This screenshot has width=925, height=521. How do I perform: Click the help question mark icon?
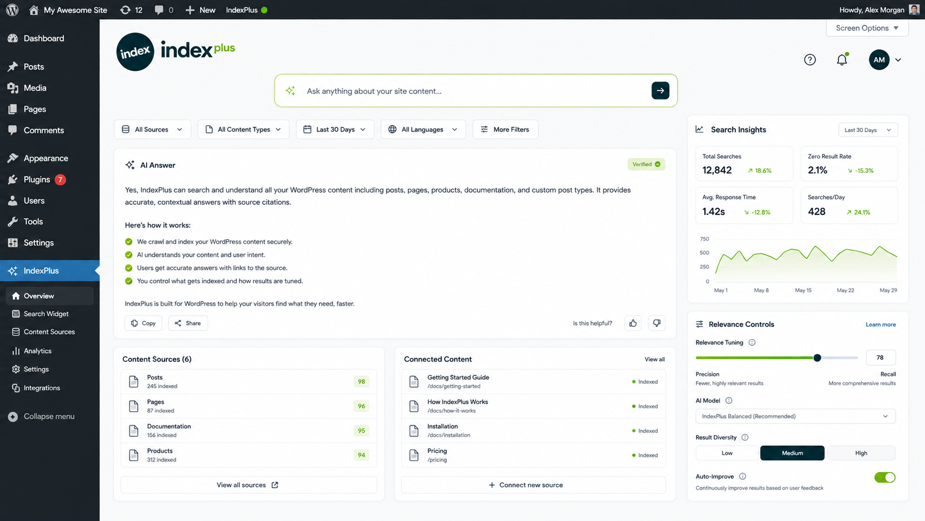[810, 60]
